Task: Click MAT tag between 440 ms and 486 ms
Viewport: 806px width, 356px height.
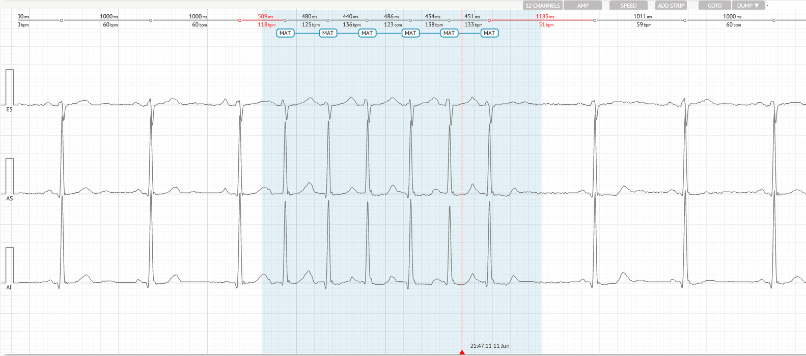Action: coord(367,33)
